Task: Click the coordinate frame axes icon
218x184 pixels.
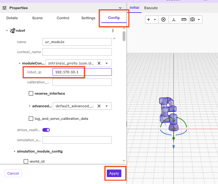Action: click(x=174, y=20)
